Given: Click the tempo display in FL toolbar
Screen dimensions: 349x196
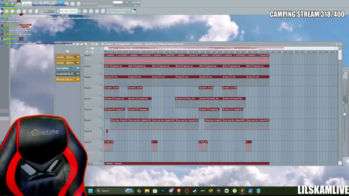Looking at the screenshot, I should click(27, 4).
